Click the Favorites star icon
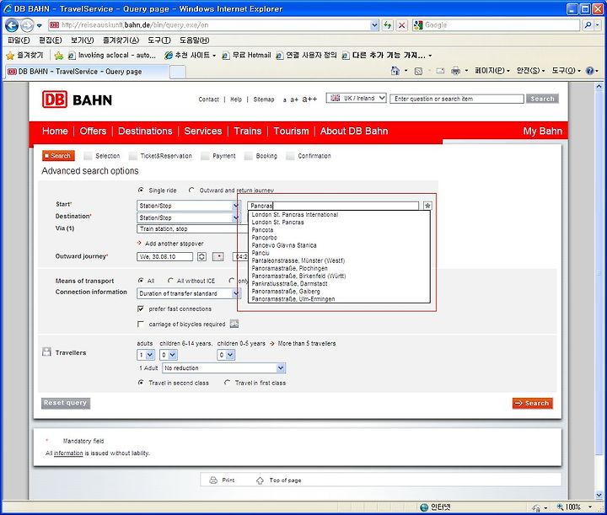This screenshot has width=607, height=515. tap(10, 56)
